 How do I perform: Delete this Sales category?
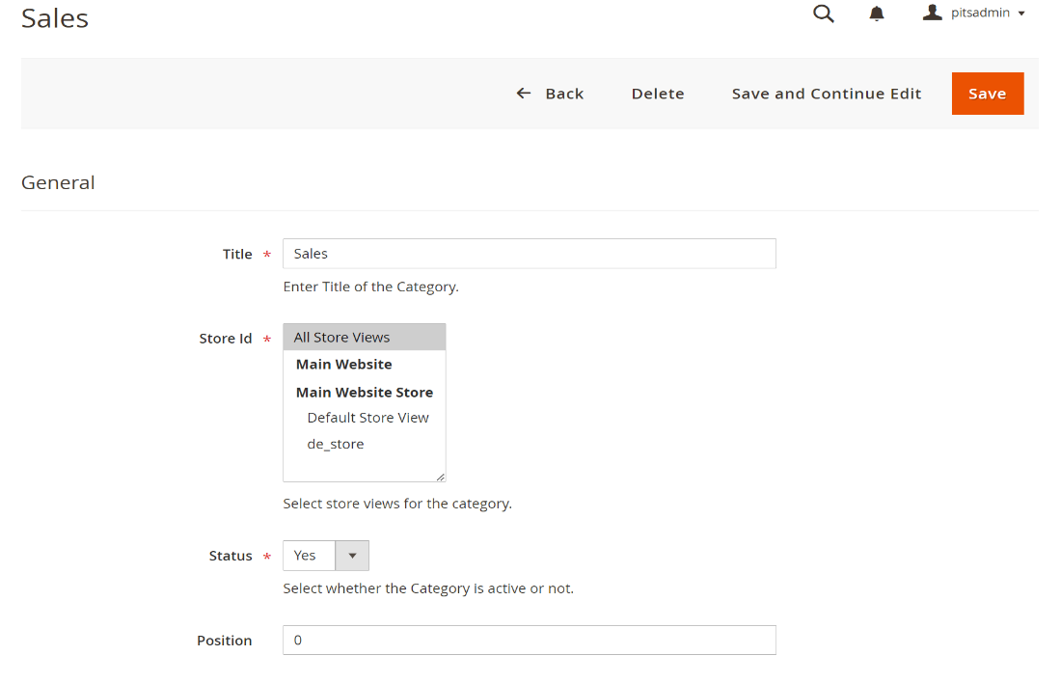(658, 94)
